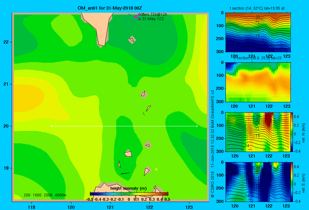The height and width of the screenshot is (210, 309).
Task: Open the northward velocity section panel
Action: (x=258, y=132)
